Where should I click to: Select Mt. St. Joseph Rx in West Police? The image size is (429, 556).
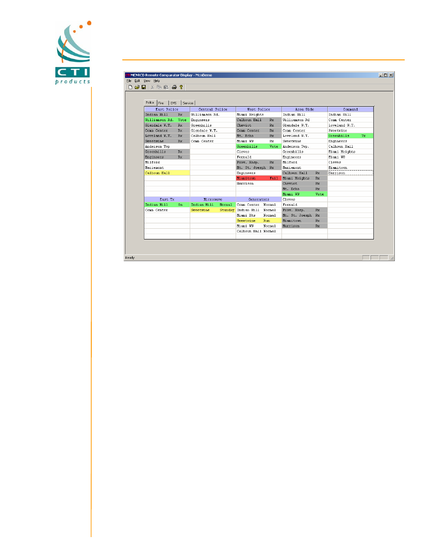pos(259,167)
